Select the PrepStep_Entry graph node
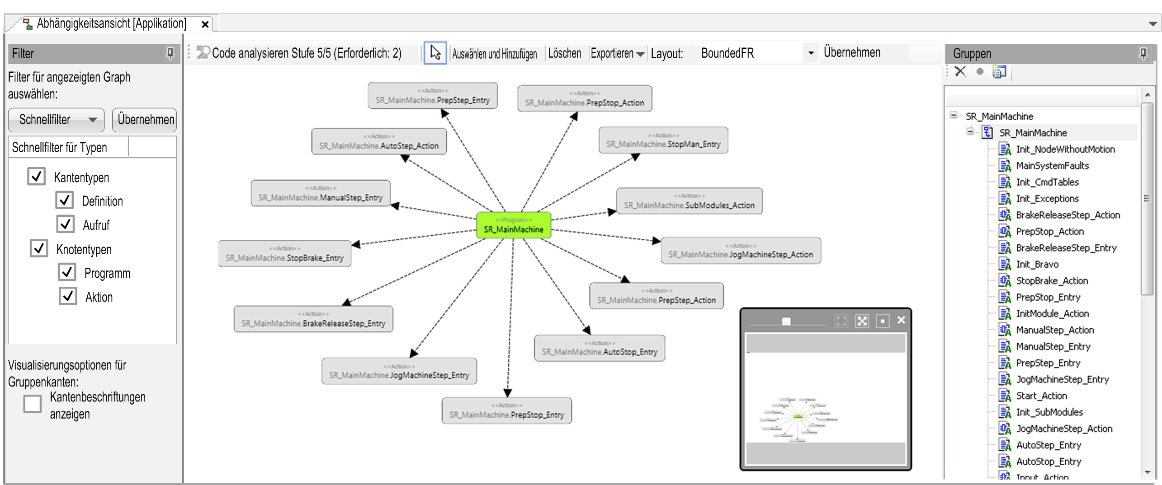This screenshot has height=485, width=1162. (433, 96)
